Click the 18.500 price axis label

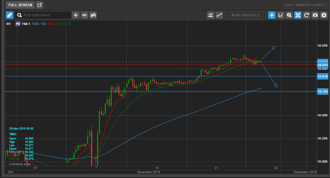pos(323,115)
